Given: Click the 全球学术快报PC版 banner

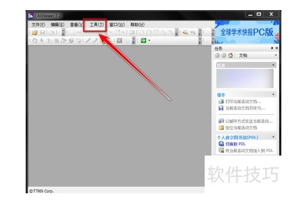Looking at the screenshot, I should [247, 32].
